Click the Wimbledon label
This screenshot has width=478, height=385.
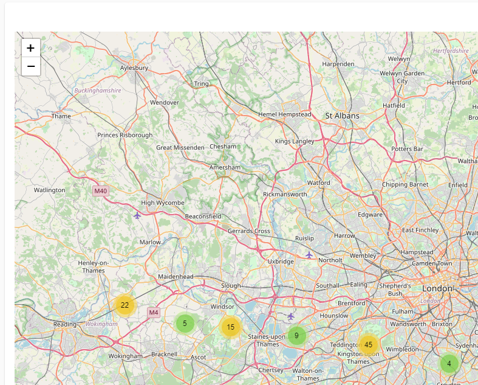point(402,349)
